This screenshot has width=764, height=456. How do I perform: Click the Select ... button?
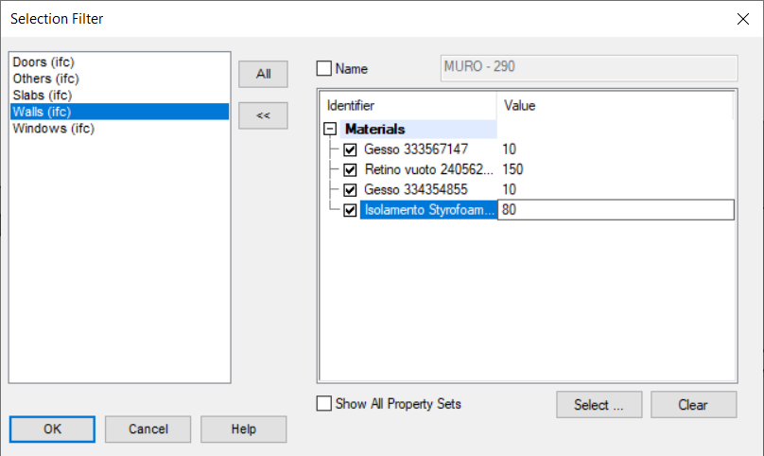(x=599, y=405)
